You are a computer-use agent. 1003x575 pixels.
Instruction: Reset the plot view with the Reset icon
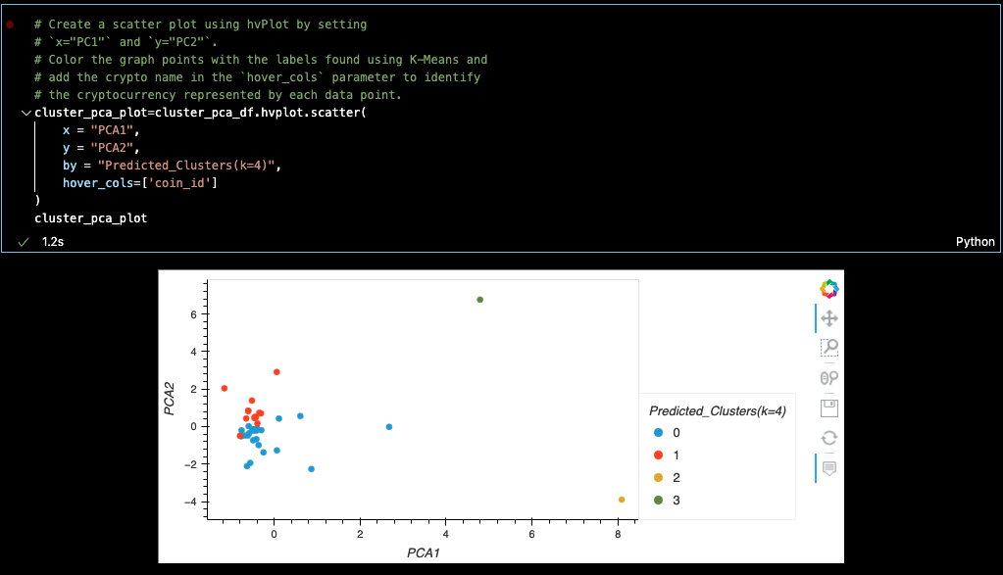coord(828,438)
